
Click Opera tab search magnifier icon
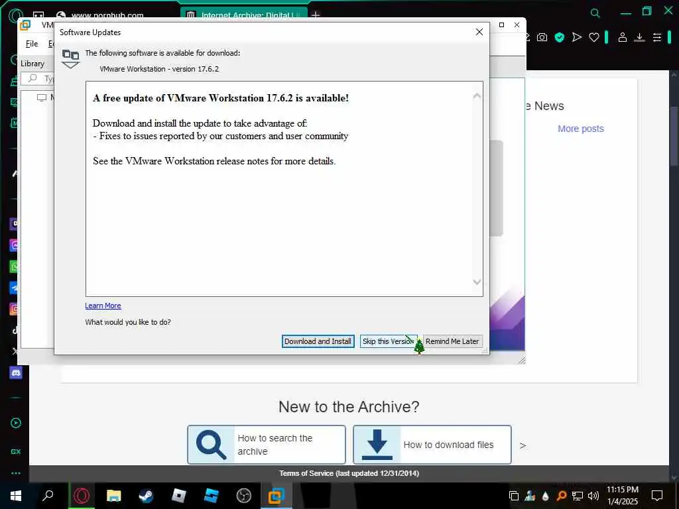pos(595,13)
